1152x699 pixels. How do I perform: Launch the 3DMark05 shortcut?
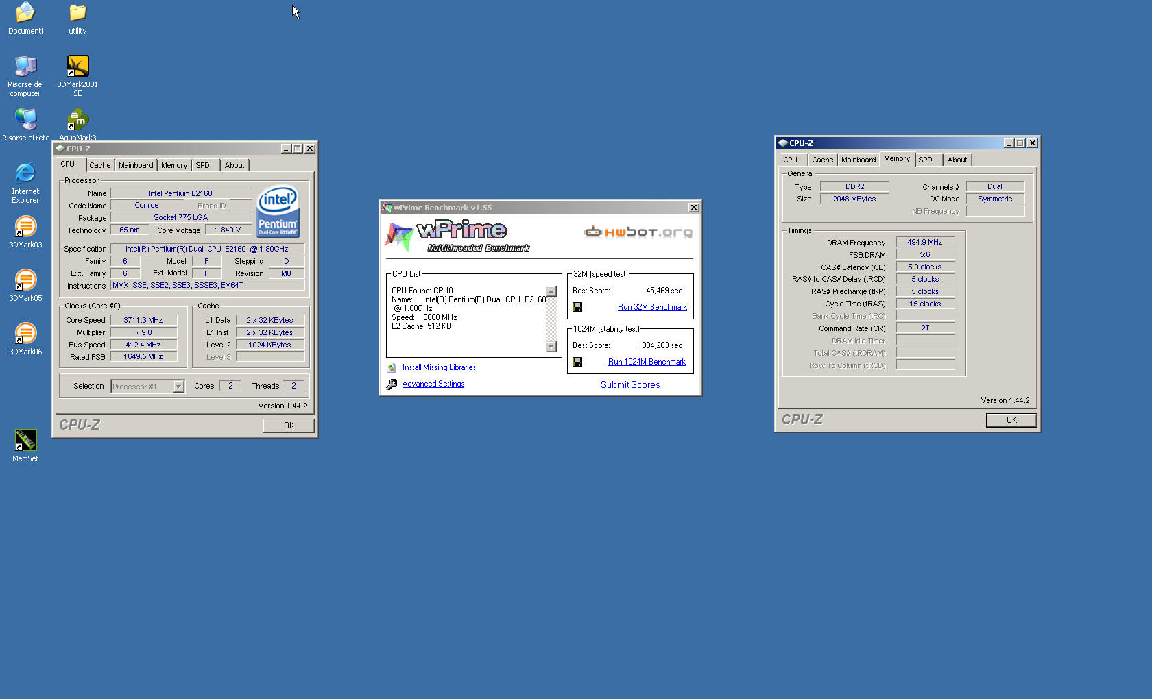tap(25, 285)
